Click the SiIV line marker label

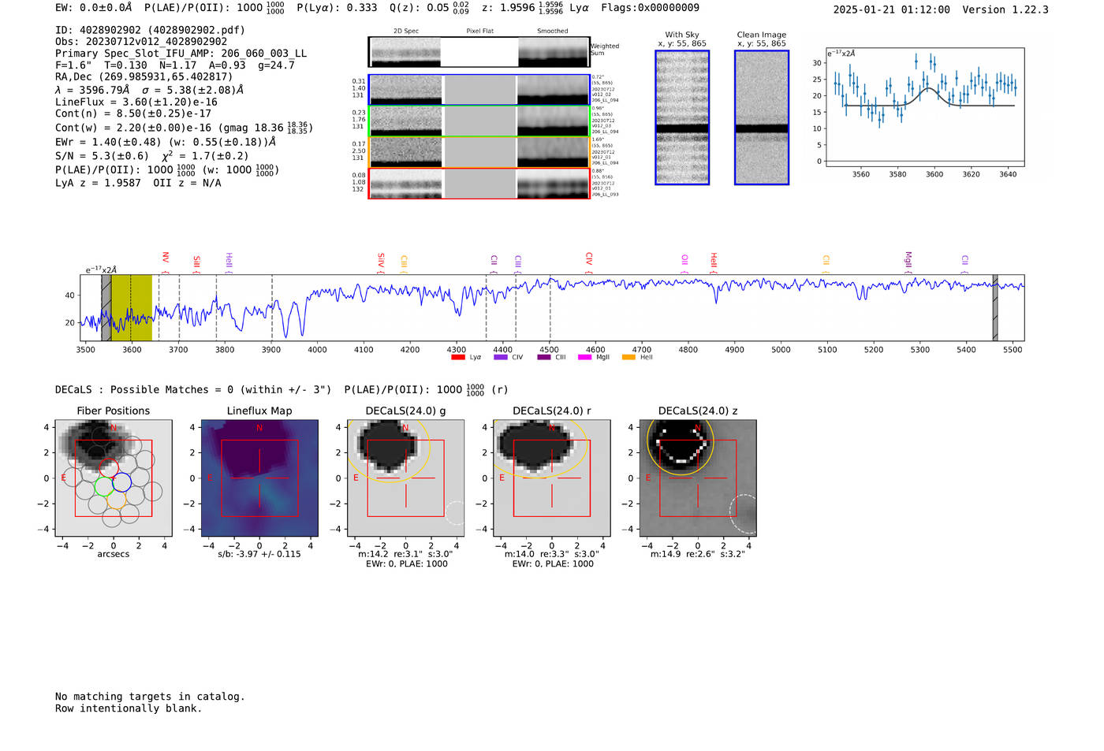[382, 262]
